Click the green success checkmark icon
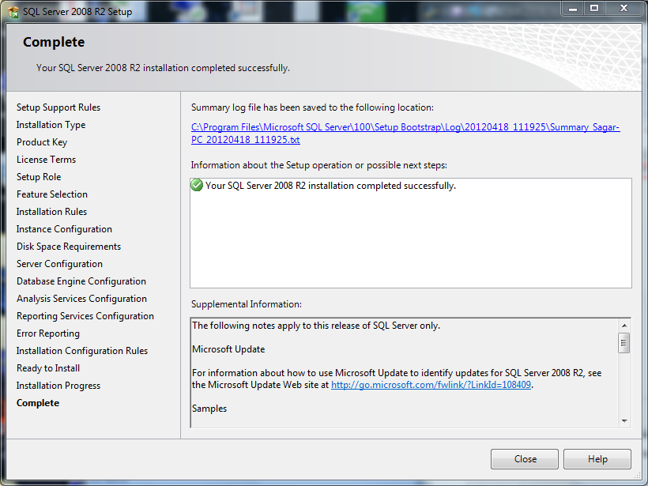The height and width of the screenshot is (486, 648). point(197,185)
